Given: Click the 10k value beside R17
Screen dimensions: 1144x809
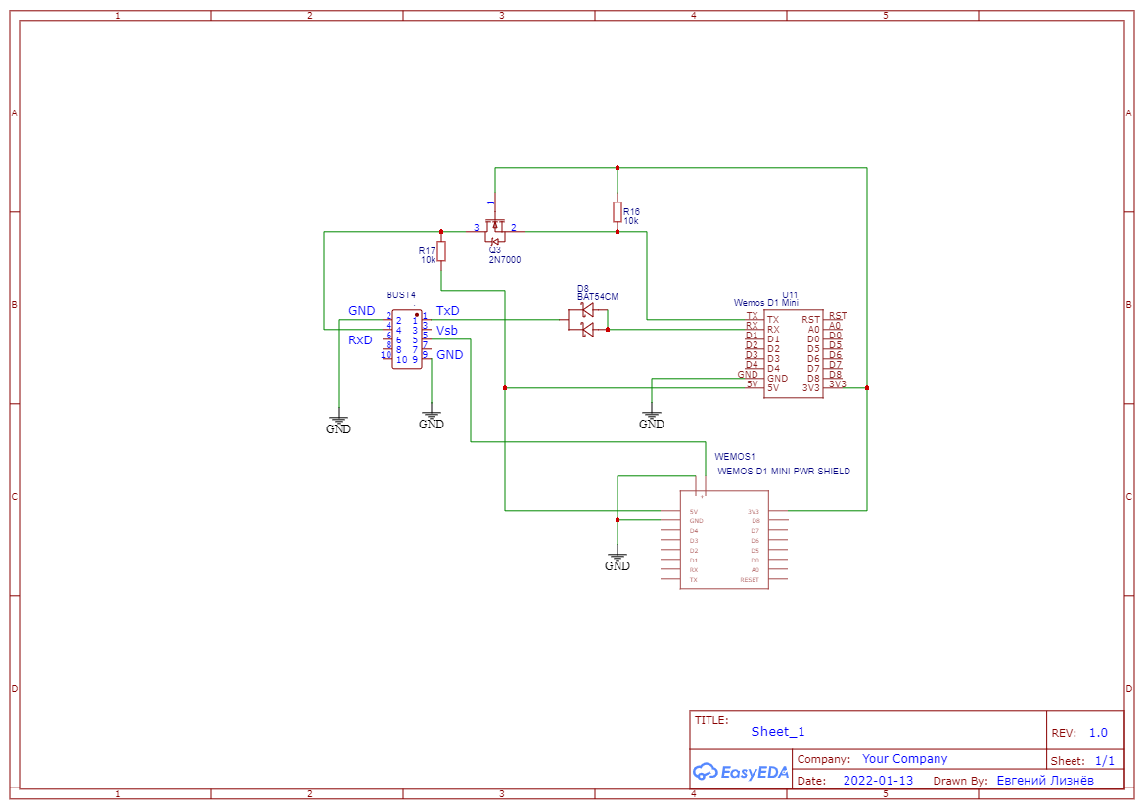Looking at the screenshot, I should point(428,259).
